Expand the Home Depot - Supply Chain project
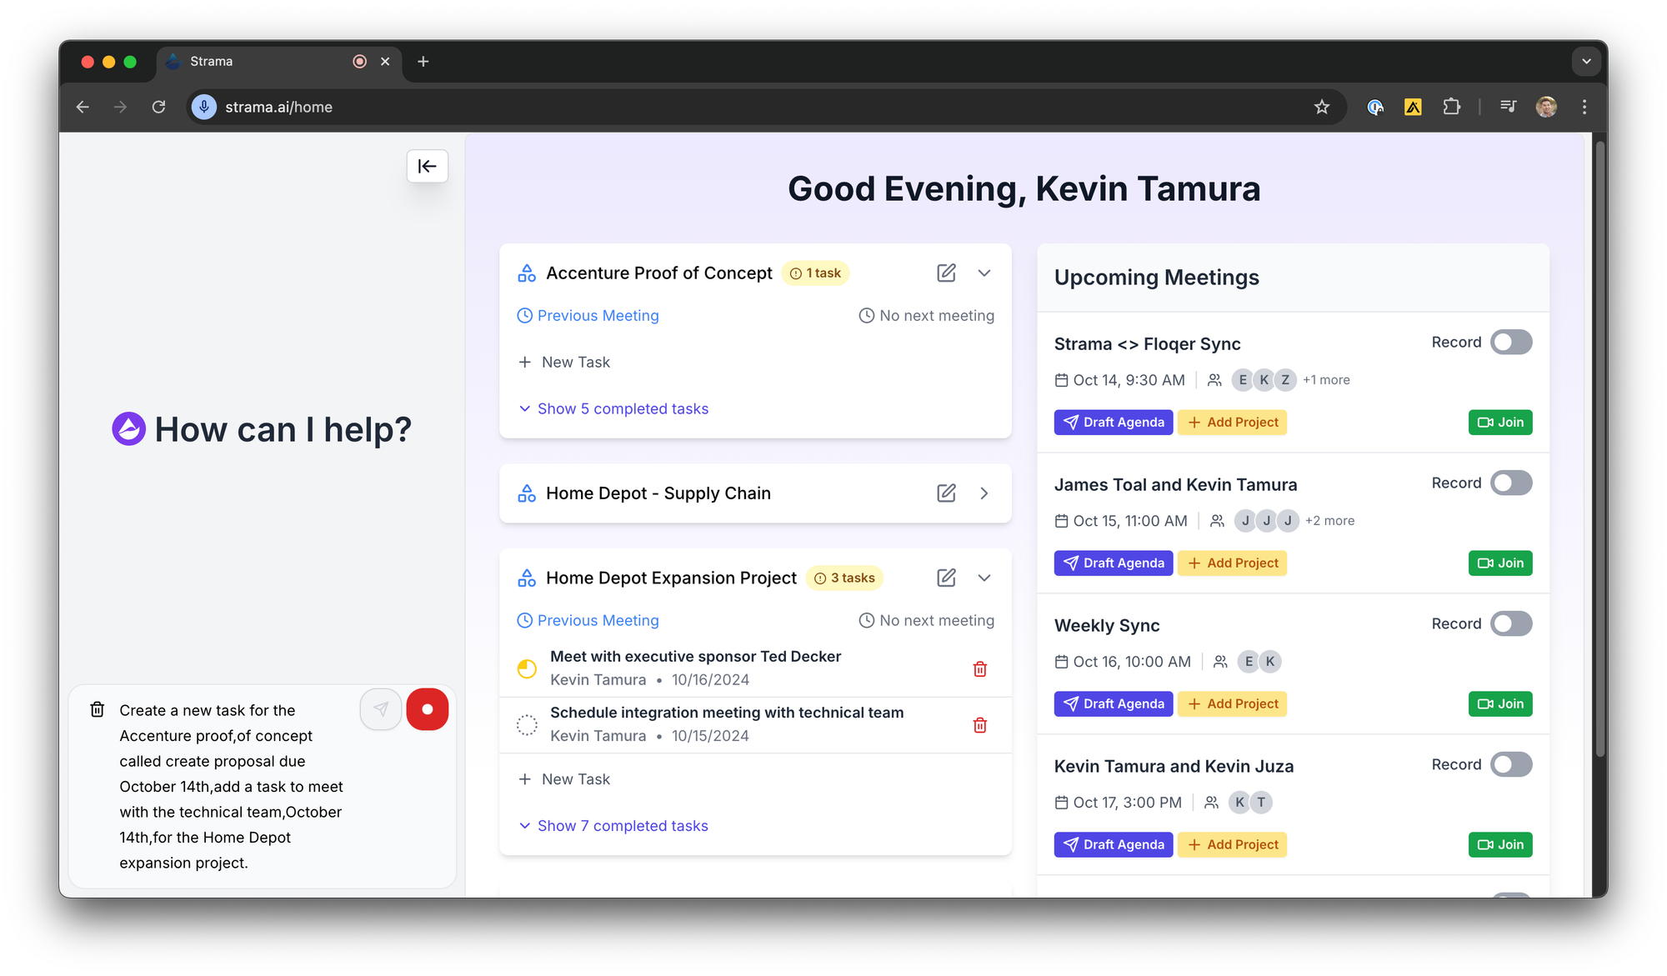The width and height of the screenshot is (1667, 976). (x=984, y=493)
